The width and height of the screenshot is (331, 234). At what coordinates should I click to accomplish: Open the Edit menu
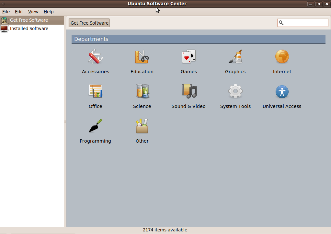point(19,12)
